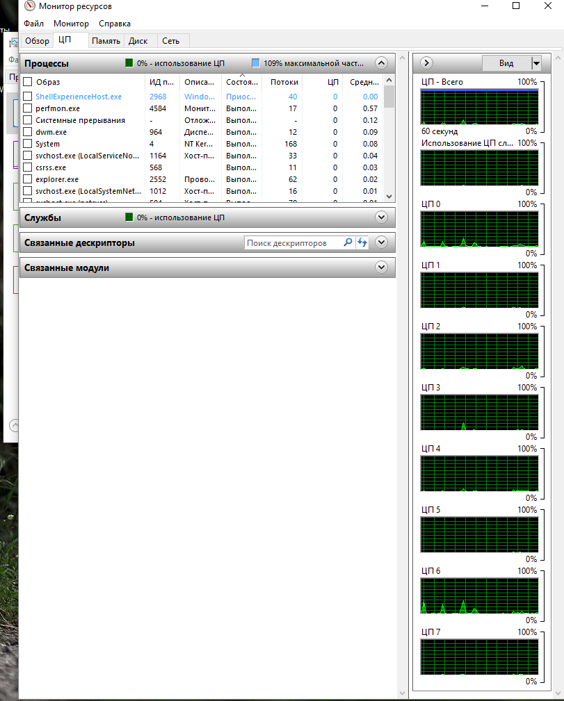This screenshot has width=564, height=701.
Task: Check the perfmon.exe process checkbox
Action: point(28,108)
